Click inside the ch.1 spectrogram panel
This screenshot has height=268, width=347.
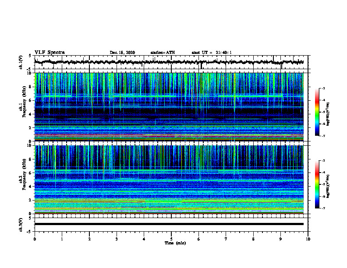pyautogui.click(x=169, y=107)
